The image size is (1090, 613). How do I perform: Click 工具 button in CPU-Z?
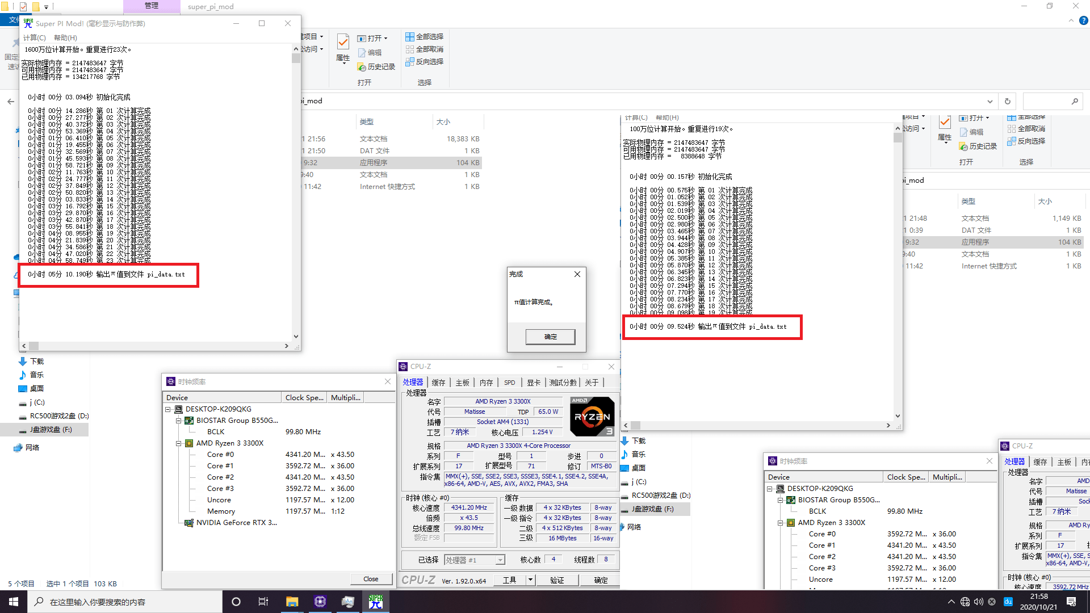509,580
